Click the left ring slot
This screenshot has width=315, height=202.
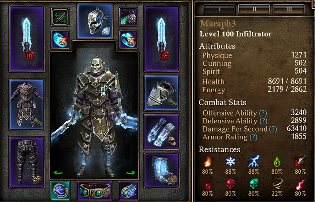click(60, 40)
